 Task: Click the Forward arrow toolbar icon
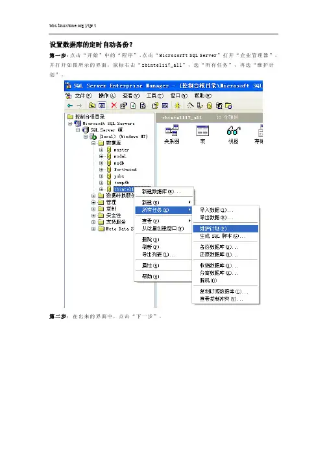point(79,106)
